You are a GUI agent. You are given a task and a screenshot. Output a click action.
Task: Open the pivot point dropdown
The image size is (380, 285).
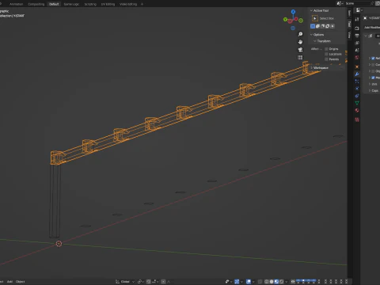[x=140, y=282]
